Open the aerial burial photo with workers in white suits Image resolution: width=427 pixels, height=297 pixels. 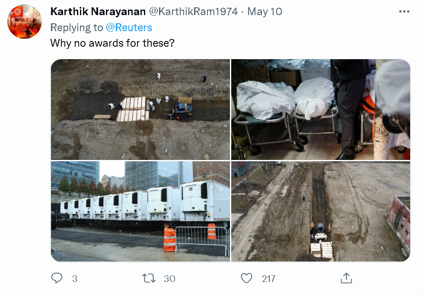pos(140,109)
